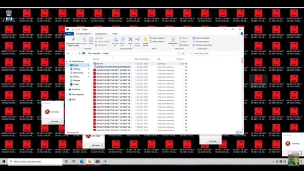The width and height of the screenshot is (304, 171).
Task: Click Przypnij do paska Szybki dostęp icon
Action: pyautogui.click(x=73, y=39)
